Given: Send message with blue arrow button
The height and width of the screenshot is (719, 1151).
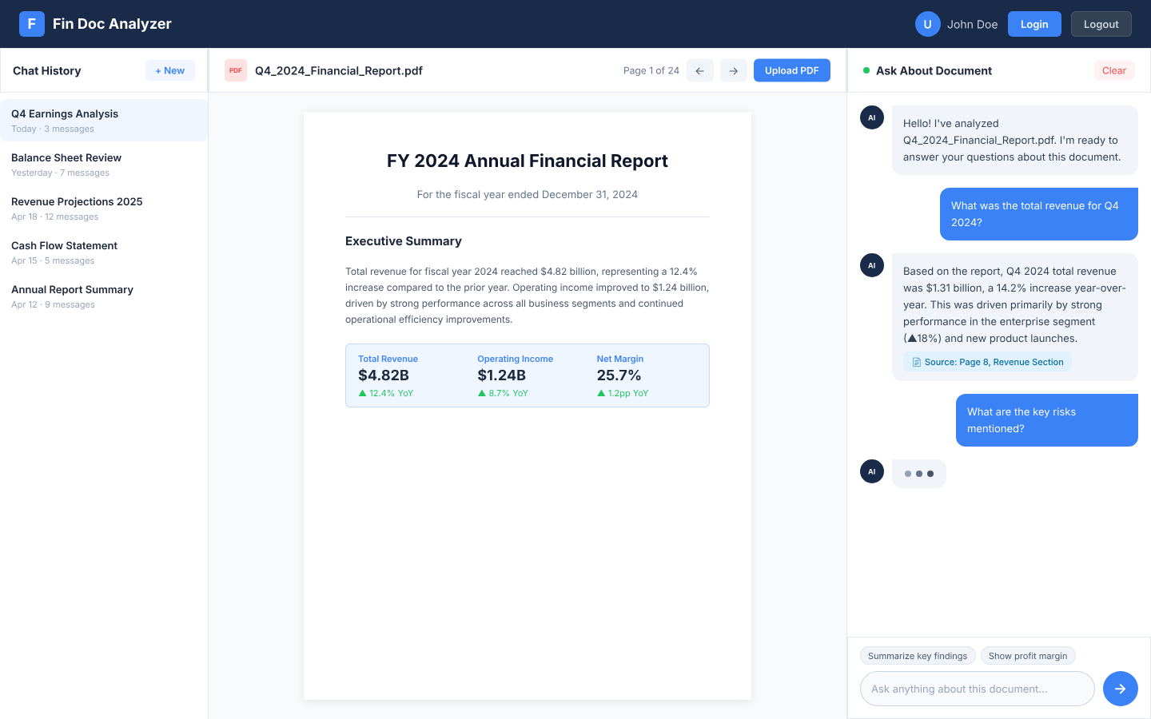Looking at the screenshot, I should point(1120,689).
